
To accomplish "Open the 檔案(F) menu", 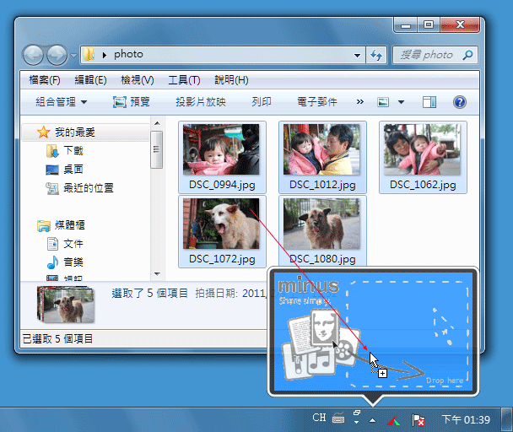I will [44, 79].
